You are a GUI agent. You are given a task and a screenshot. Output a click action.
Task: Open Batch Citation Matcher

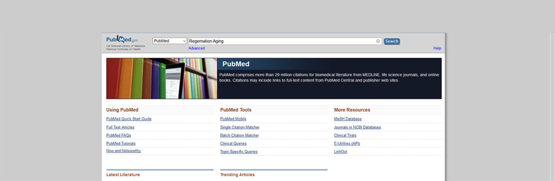point(239,135)
